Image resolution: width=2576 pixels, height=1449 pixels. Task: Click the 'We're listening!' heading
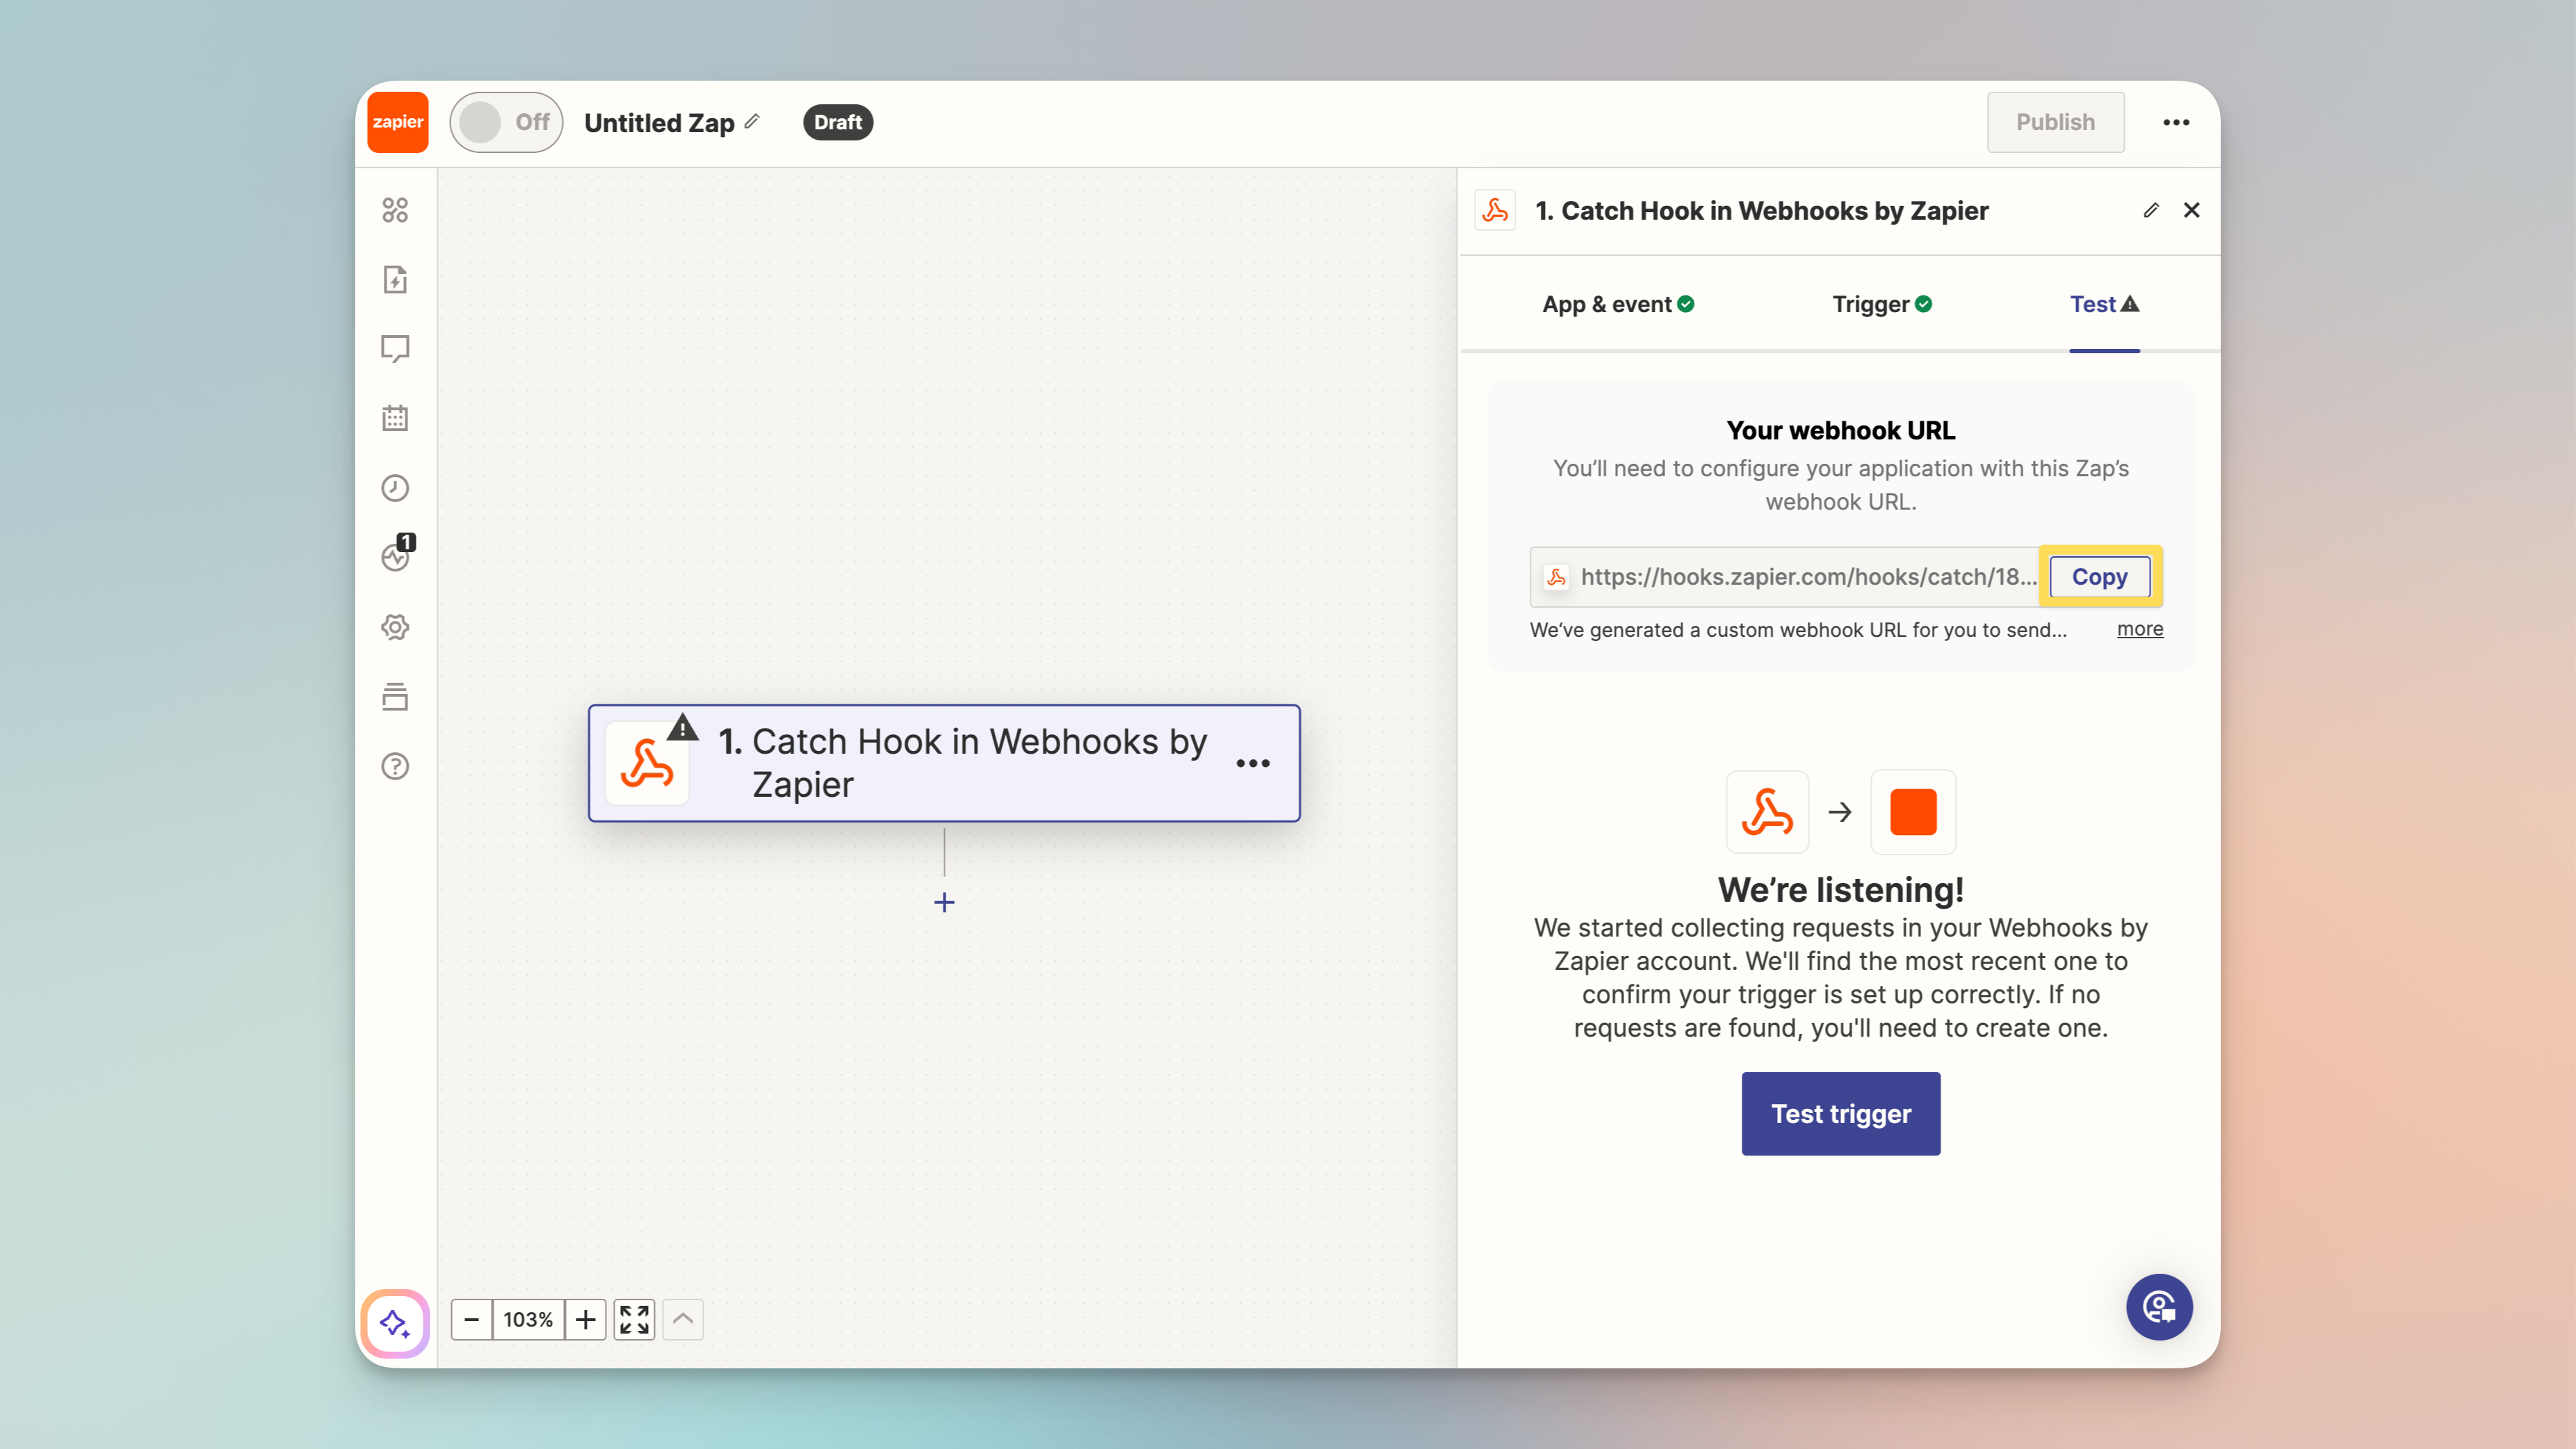click(1841, 889)
